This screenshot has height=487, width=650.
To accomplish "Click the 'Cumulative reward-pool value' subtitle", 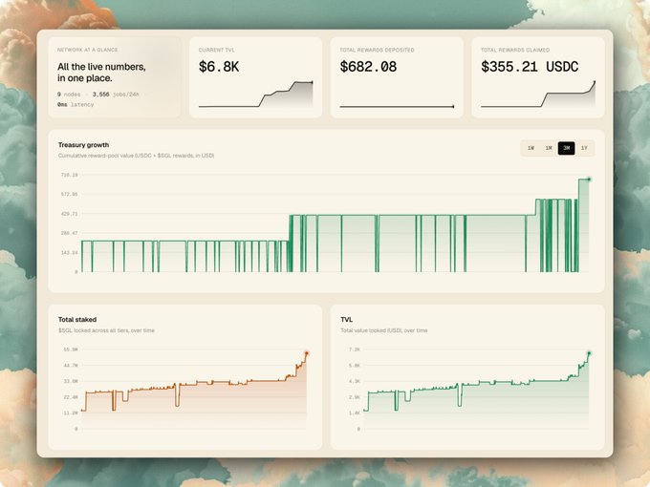I will [x=136, y=156].
